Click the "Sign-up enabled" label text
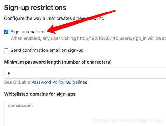Image resolution: width=166 pixels, height=126 pixels. pos(27,32)
